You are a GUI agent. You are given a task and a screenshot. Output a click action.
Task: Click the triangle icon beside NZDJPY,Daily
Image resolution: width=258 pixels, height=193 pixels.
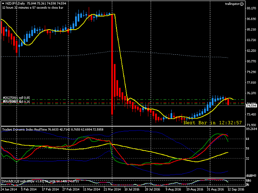tap(3, 3)
